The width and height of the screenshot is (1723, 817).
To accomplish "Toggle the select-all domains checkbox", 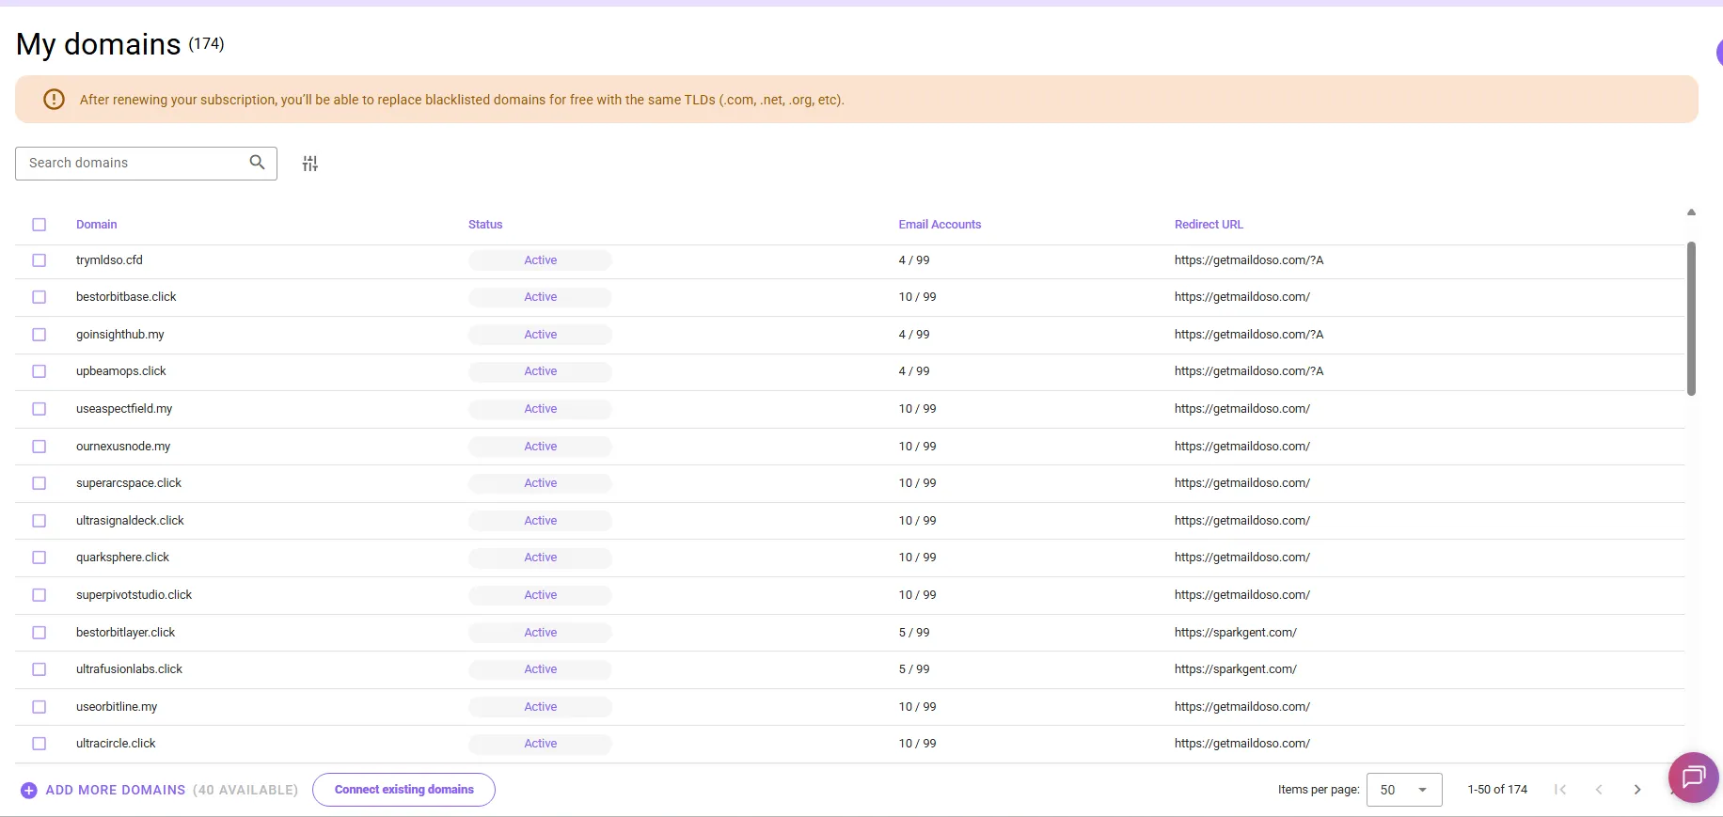I will (39, 225).
